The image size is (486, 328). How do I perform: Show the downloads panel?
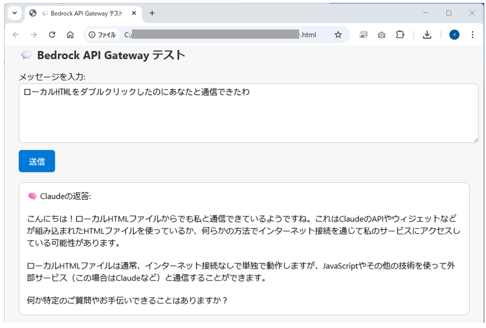tap(427, 35)
